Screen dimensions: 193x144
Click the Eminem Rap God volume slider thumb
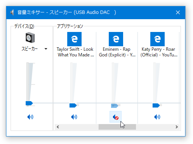pyautogui.click(x=114, y=106)
